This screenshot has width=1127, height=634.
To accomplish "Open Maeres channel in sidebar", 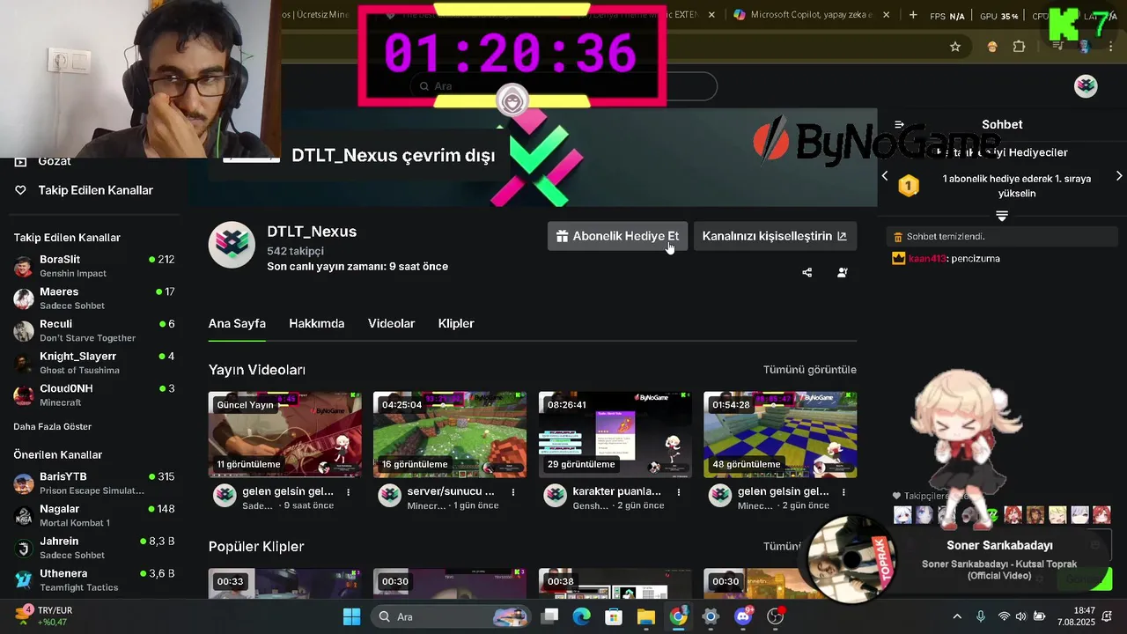I will click(93, 299).
